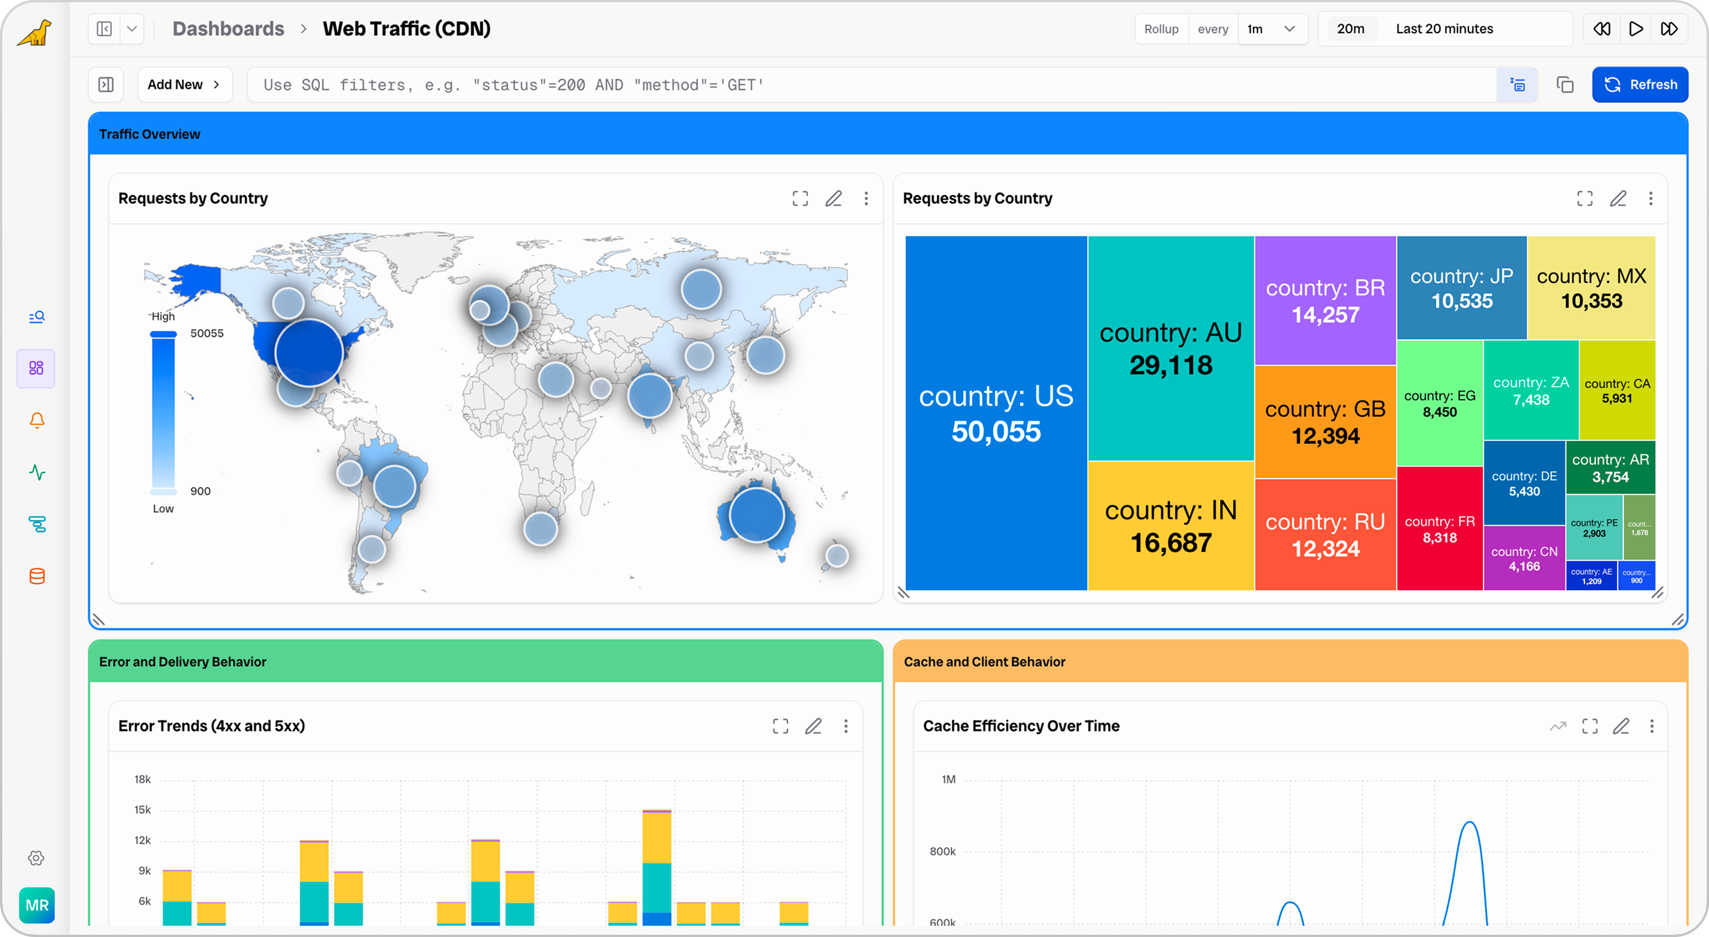Refresh the dashboard

(x=1640, y=84)
